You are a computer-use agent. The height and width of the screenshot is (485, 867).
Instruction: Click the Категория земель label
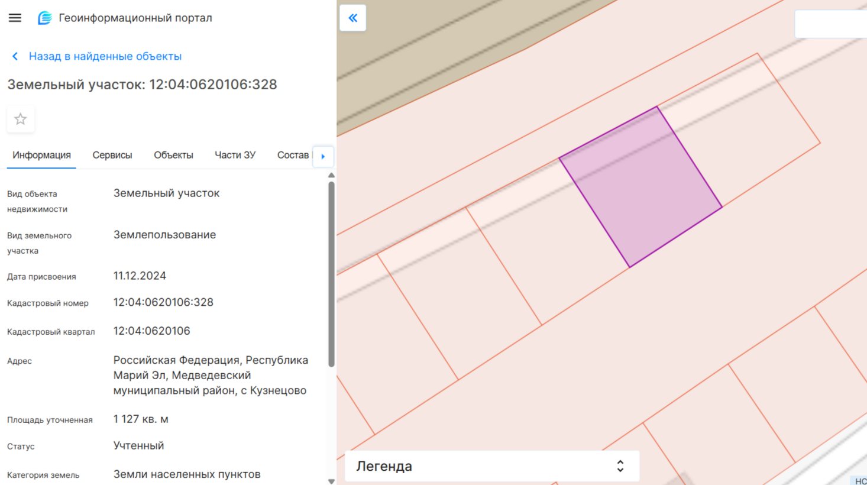(x=43, y=475)
